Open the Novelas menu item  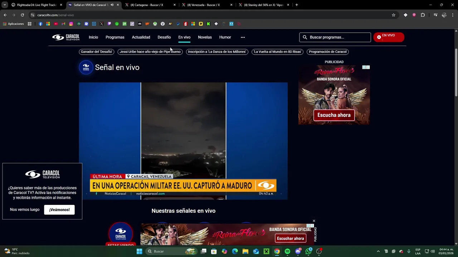click(x=205, y=37)
